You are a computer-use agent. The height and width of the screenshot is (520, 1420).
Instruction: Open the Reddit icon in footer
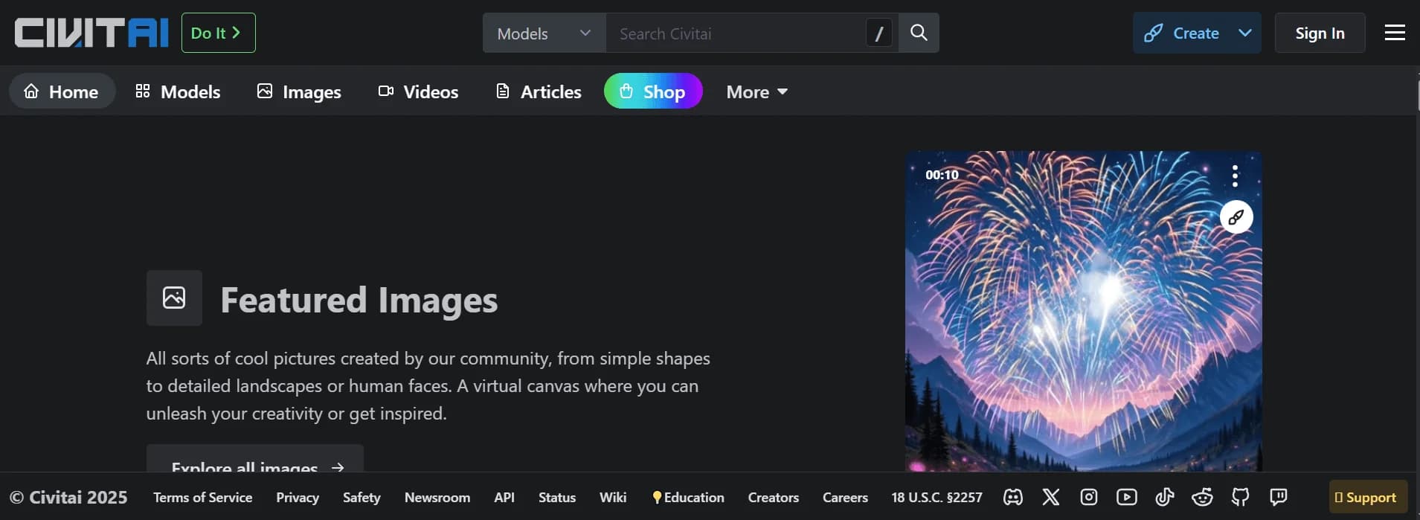(1202, 497)
